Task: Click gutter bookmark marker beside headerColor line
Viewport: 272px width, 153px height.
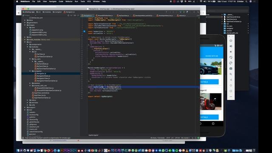Action: point(84,31)
